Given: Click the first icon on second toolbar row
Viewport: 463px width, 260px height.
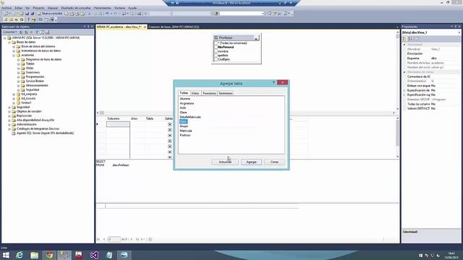Looking at the screenshot, I should [6, 19].
